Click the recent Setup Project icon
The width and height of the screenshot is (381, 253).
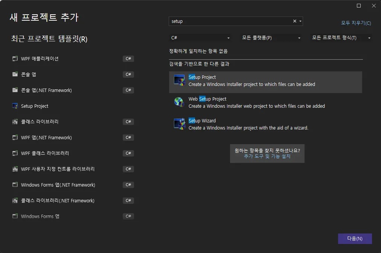[x=15, y=106]
